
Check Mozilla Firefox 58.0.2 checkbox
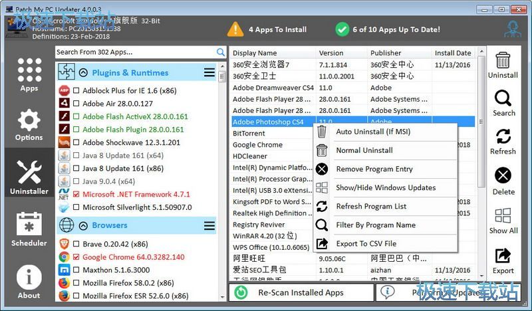(76, 283)
